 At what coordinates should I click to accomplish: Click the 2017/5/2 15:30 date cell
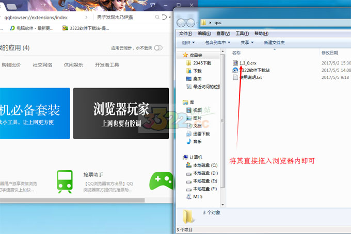tap(336, 63)
